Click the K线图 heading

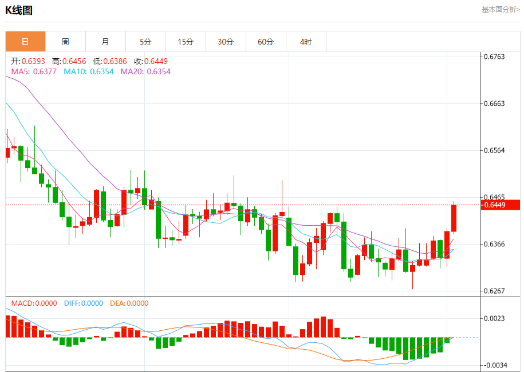pyautogui.click(x=19, y=10)
